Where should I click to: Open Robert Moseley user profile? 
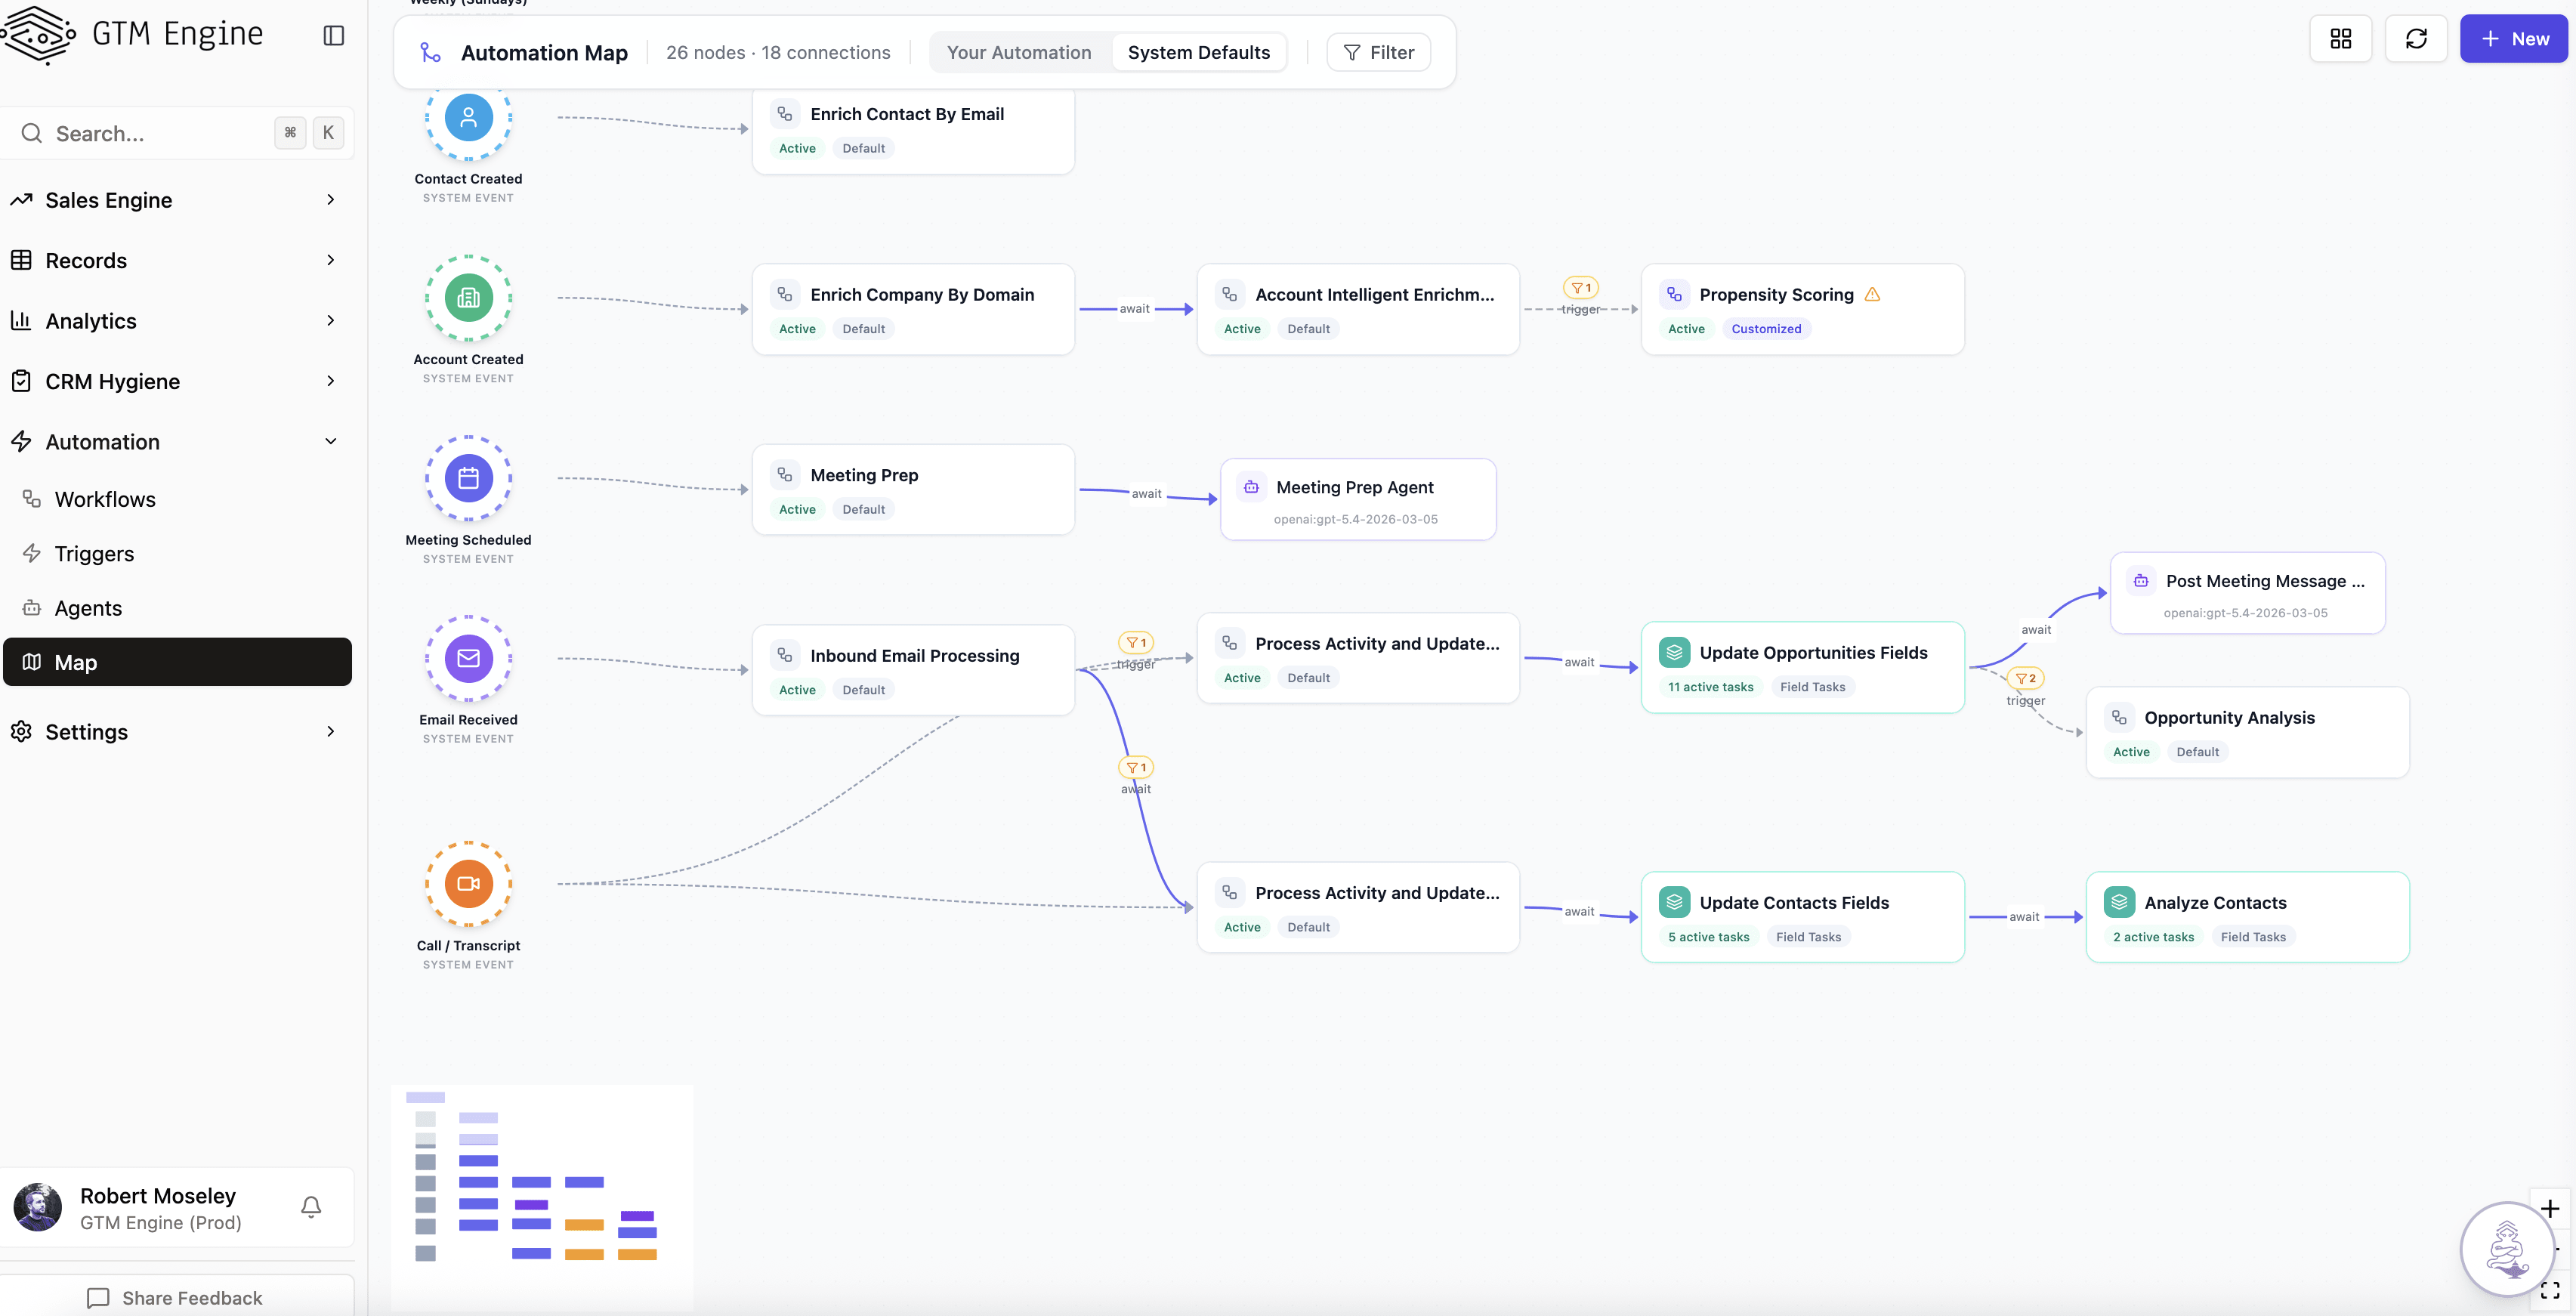160,1207
